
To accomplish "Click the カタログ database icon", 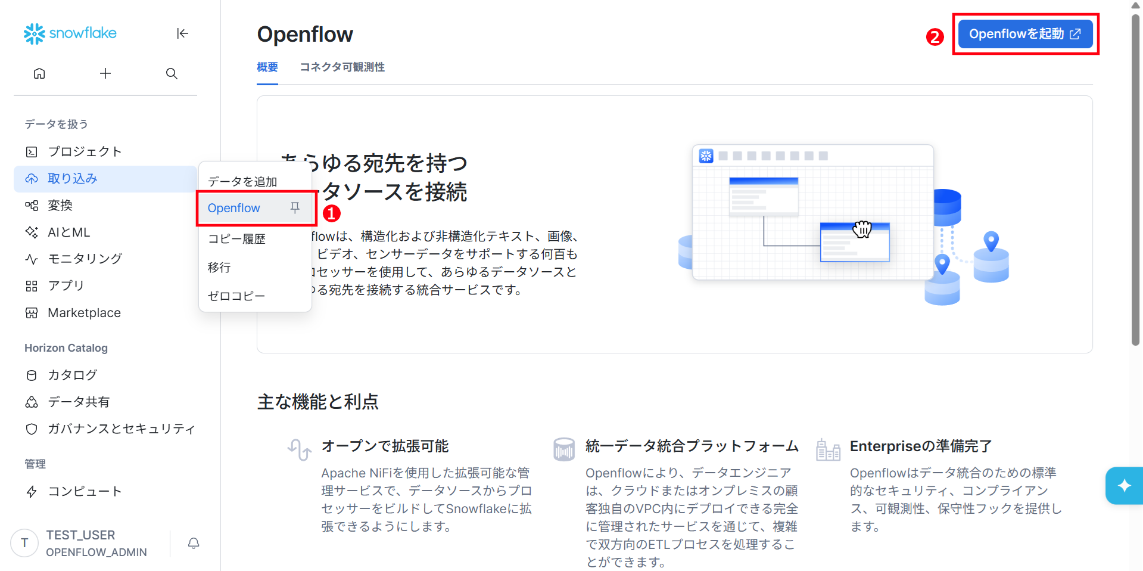I will [x=32, y=376].
